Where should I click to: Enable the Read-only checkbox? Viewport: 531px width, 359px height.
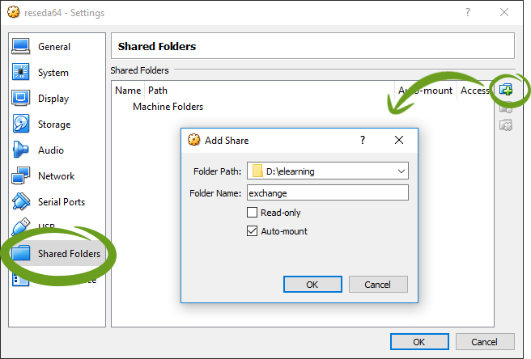point(252,213)
